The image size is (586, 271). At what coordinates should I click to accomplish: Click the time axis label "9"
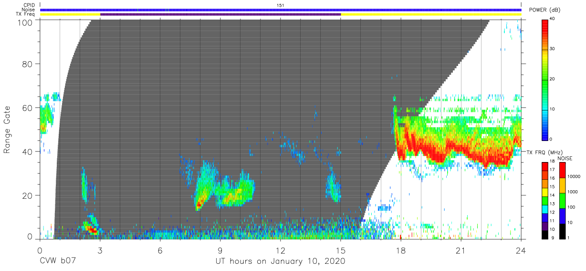(220, 250)
